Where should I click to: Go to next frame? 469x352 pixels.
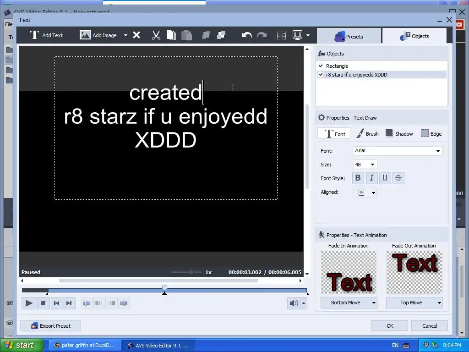point(69,303)
